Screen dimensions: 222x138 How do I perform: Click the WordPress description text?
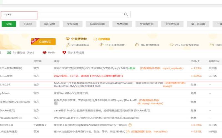click(x=97, y=118)
